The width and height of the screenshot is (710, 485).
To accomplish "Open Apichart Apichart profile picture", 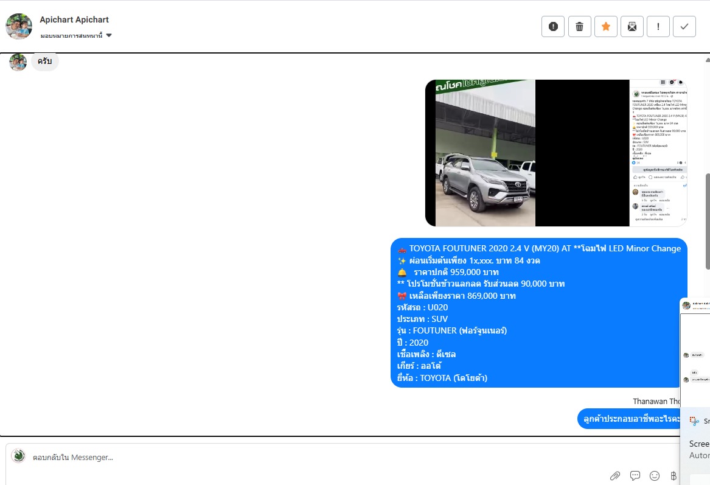I will point(19,26).
